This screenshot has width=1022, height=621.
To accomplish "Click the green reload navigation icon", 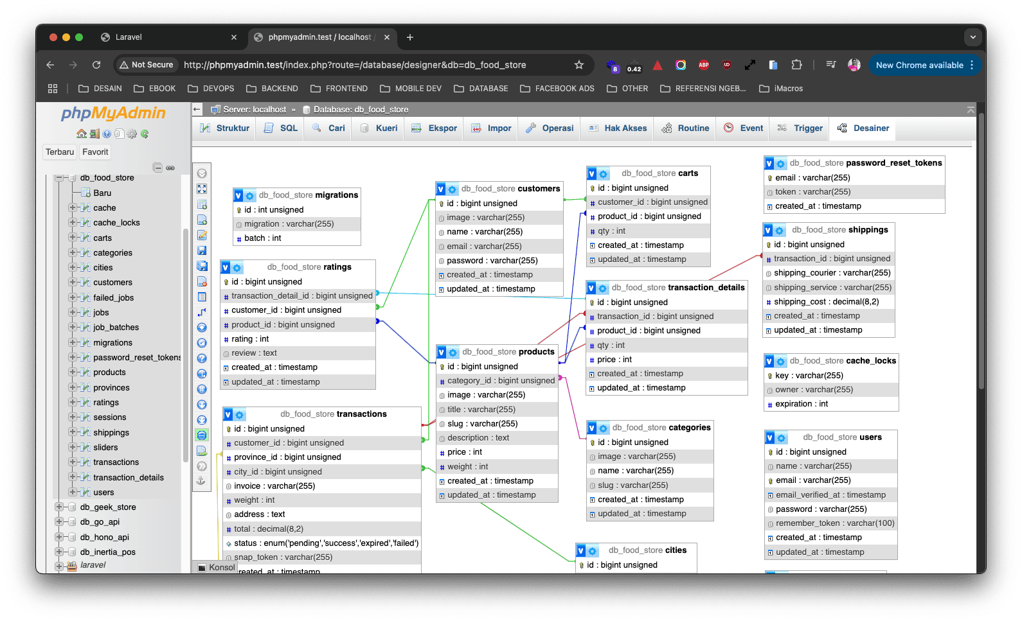I will coord(145,134).
